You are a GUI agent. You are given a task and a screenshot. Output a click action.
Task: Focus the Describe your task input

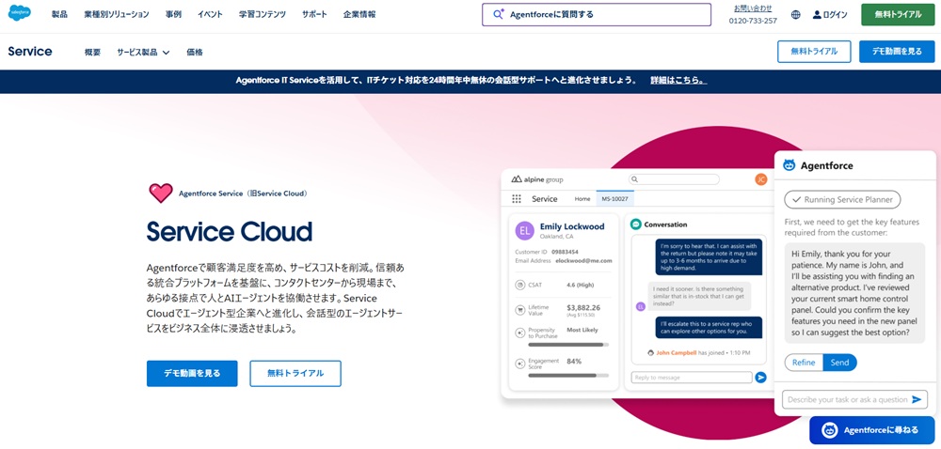click(x=854, y=399)
